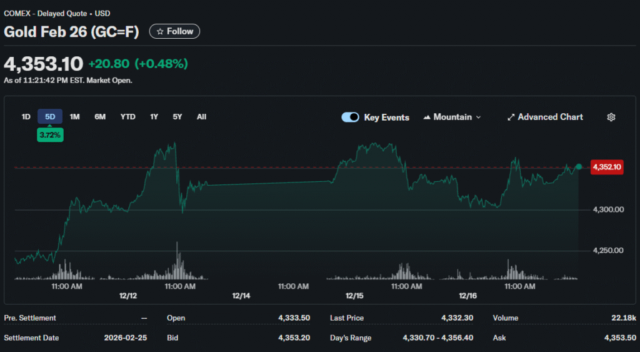This screenshot has height=352, width=640.
Task: Toggle the Key Events switch
Action: [350, 117]
